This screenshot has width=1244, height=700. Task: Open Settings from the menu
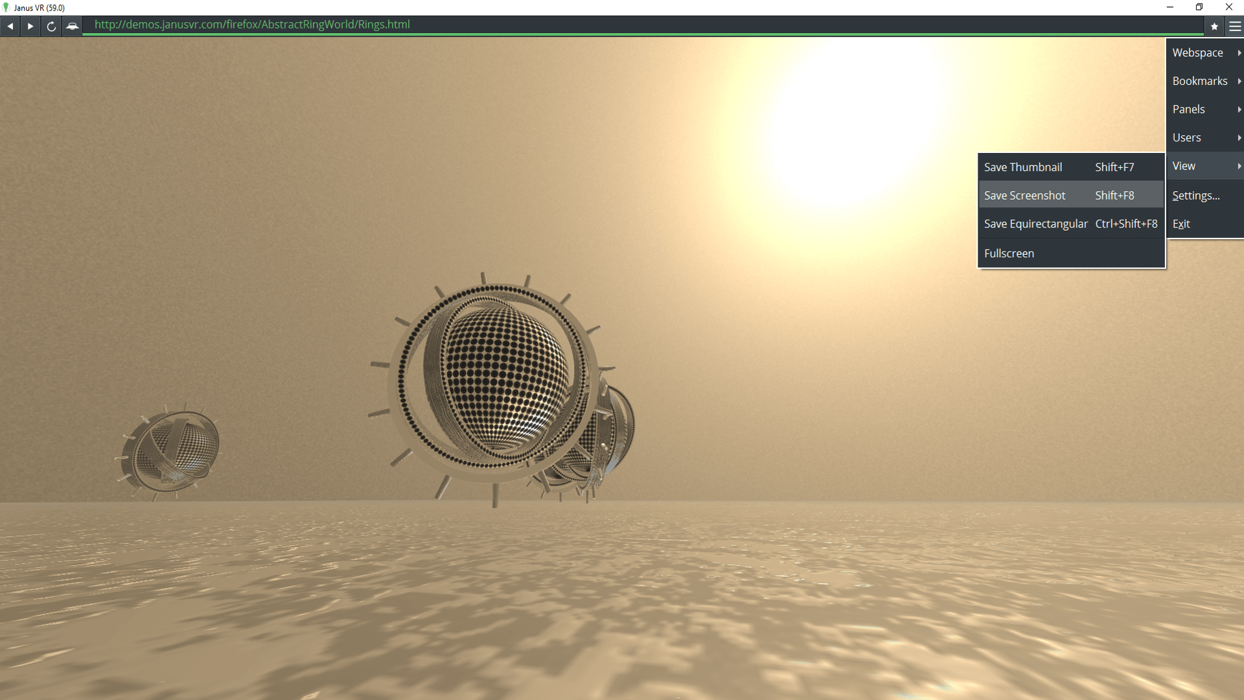point(1196,195)
